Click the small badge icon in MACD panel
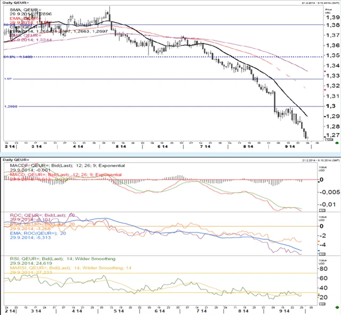 click(x=322, y=210)
